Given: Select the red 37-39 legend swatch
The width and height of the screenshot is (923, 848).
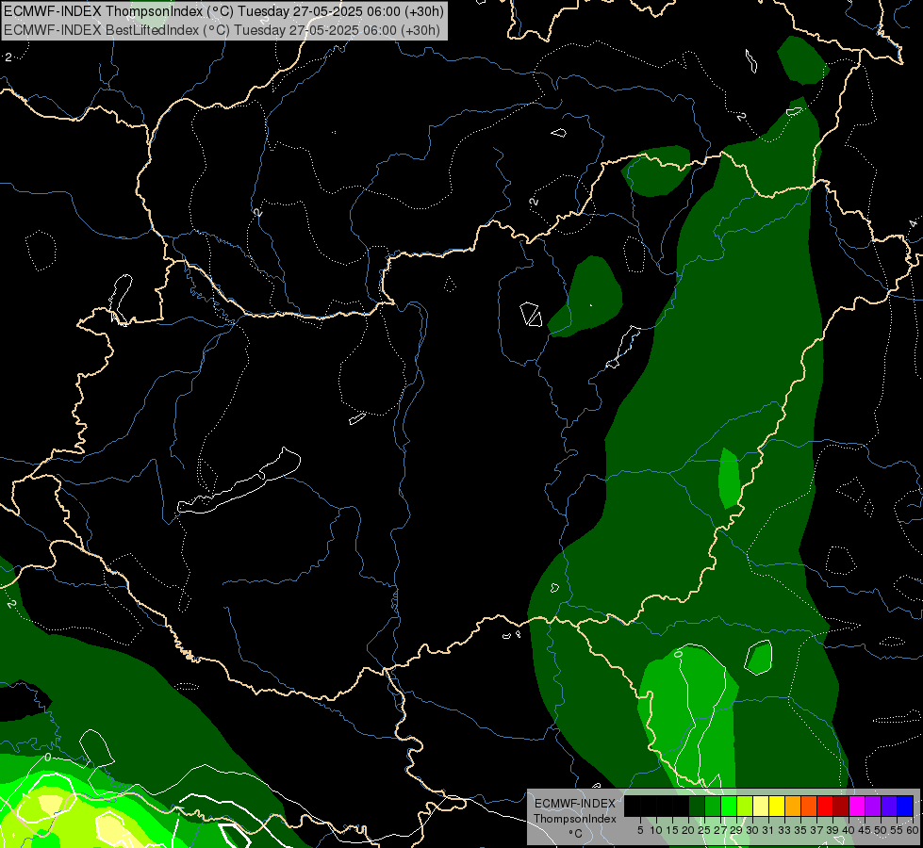Looking at the screenshot, I should tap(825, 806).
